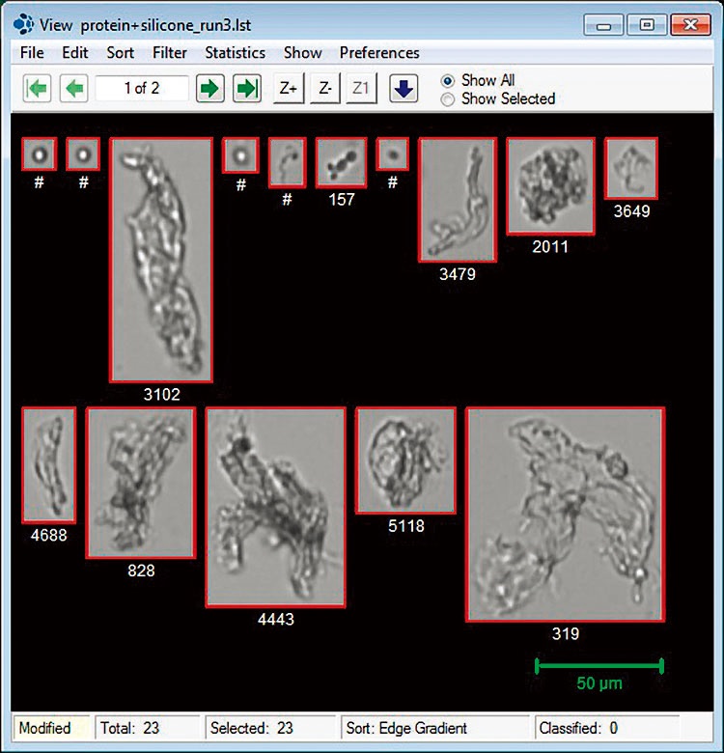This screenshot has width=724, height=753.
Task: Jump to the first page arrow
Action: point(37,89)
